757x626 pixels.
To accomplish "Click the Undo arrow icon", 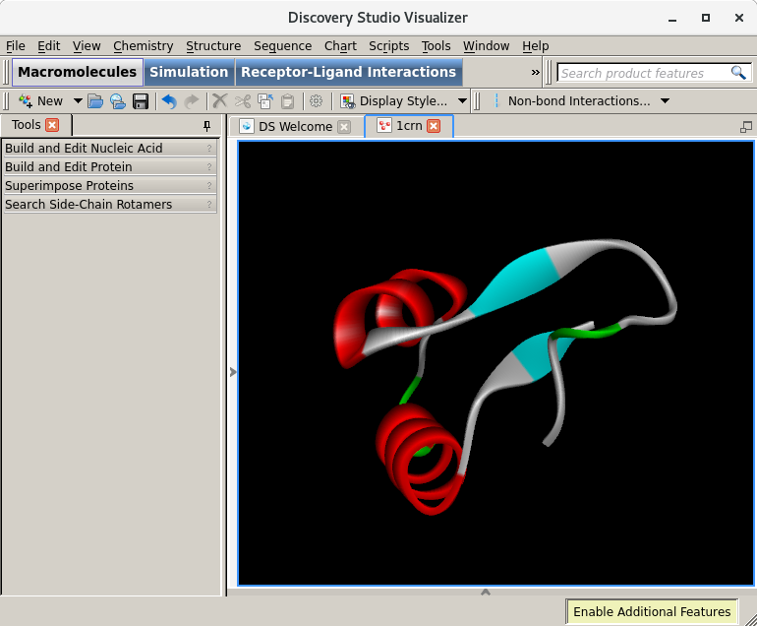I will pos(169,100).
